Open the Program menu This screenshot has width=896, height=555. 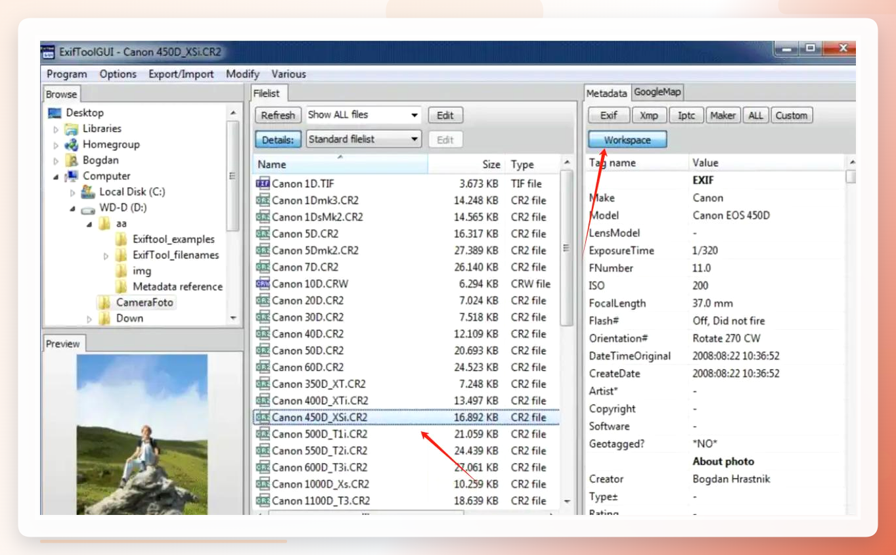tap(67, 74)
